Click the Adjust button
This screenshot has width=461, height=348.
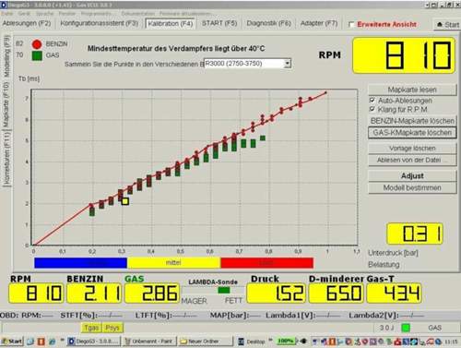pos(412,175)
